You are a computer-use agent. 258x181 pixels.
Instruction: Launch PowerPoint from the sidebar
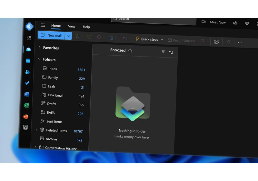point(26,117)
